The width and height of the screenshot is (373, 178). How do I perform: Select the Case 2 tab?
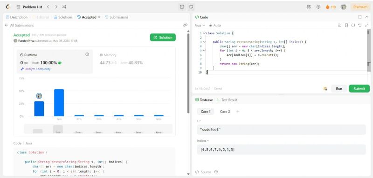(225, 112)
